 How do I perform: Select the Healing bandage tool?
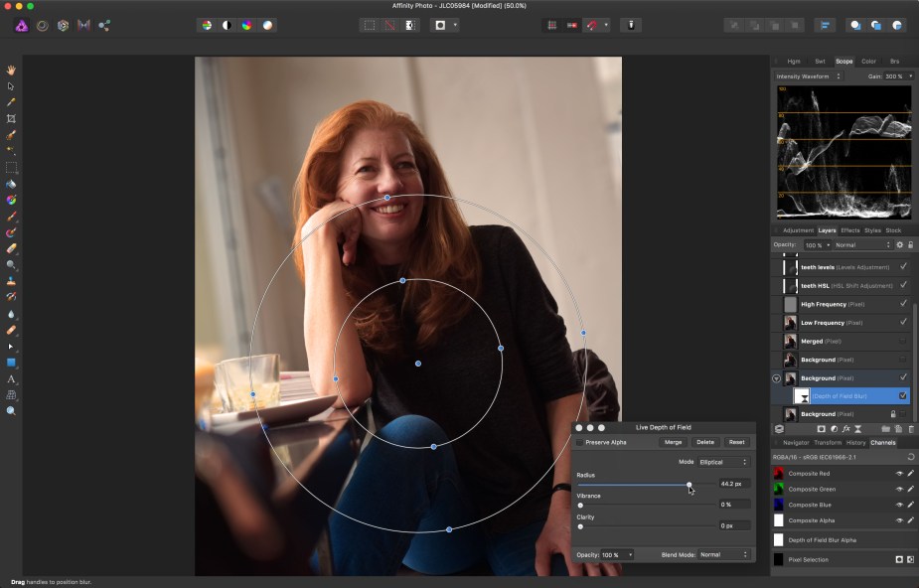point(11,330)
